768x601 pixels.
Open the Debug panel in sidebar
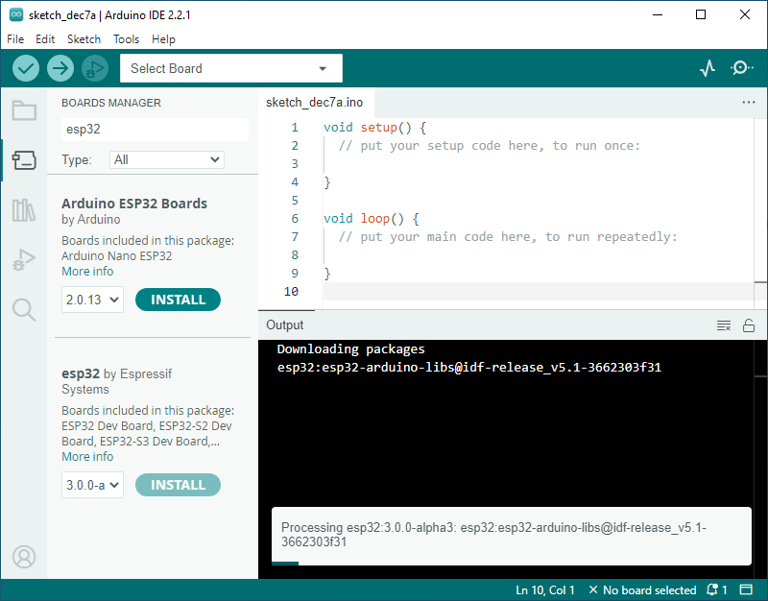[x=24, y=259]
